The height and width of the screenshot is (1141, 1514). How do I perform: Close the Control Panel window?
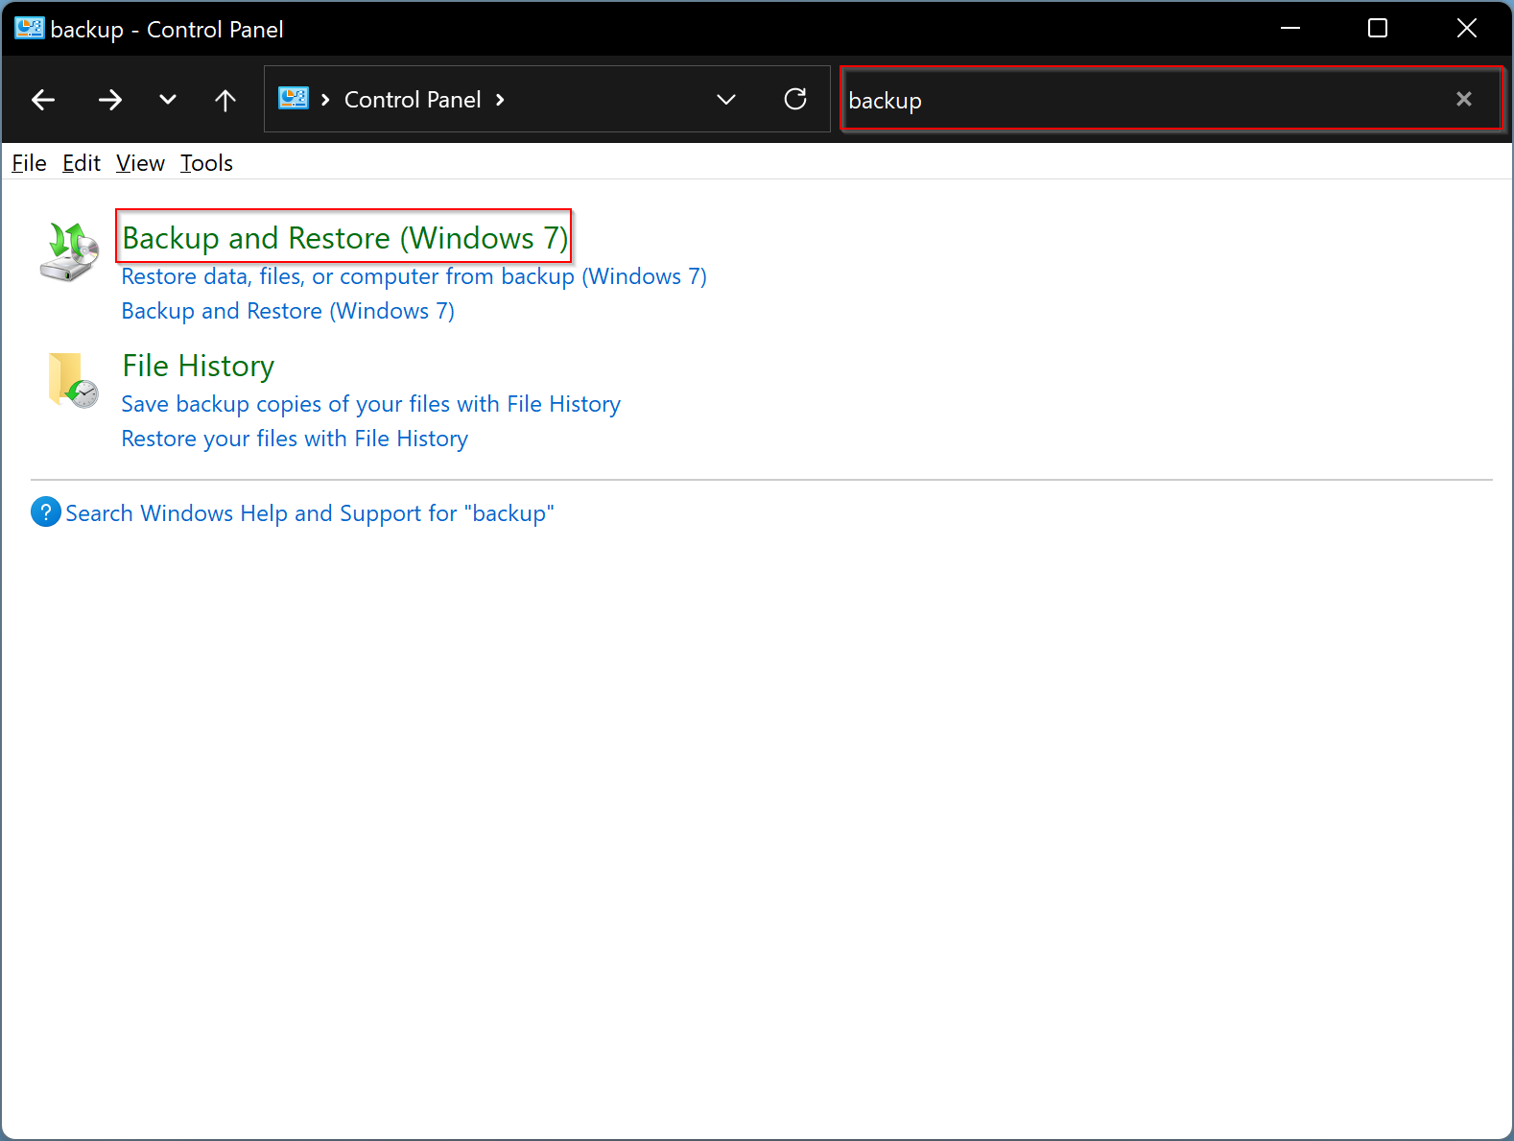point(1466,29)
